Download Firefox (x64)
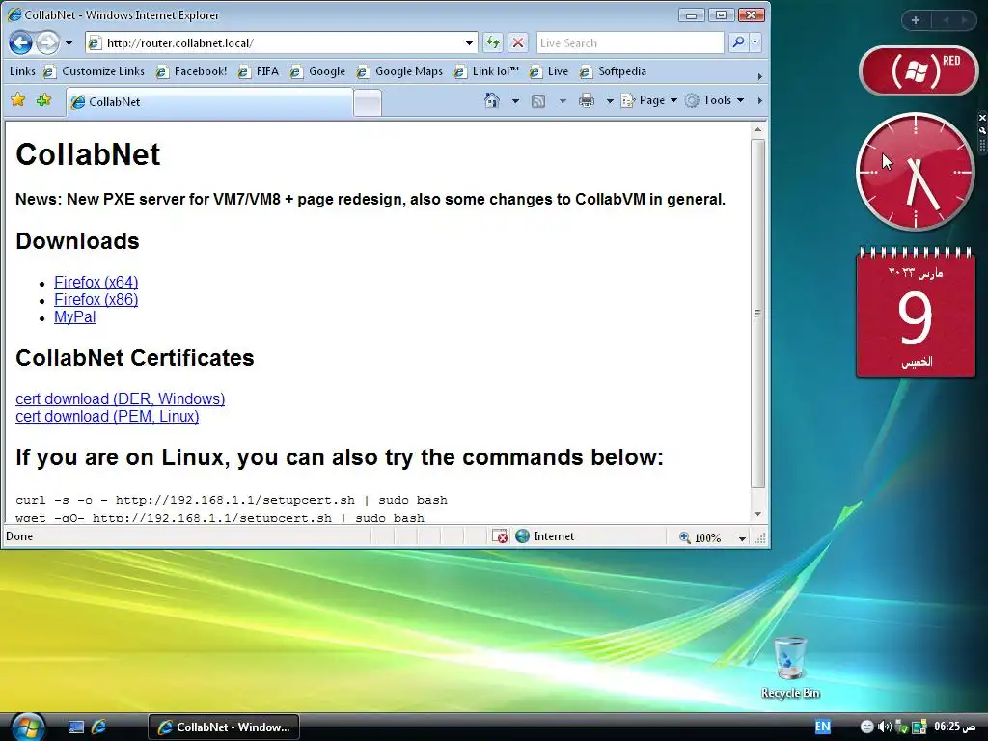 (x=96, y=282)
